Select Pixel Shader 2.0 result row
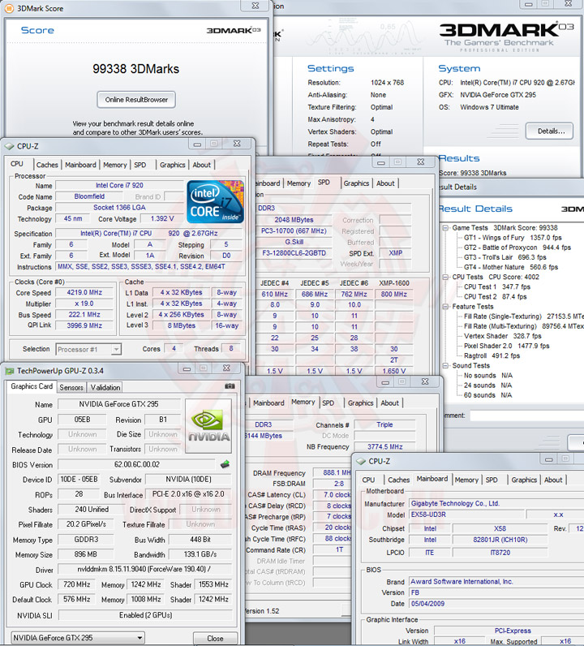 pos(507,346)
